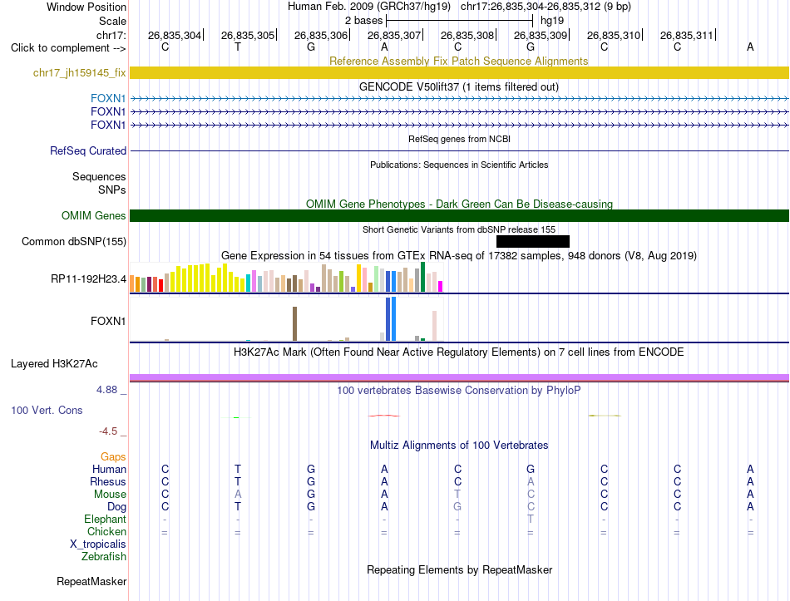The width and height of the screenshot is (790, 601).
Task: Click the Layered H3K27Ac track label
Action: pyautogui.click(x=54, y=364)
